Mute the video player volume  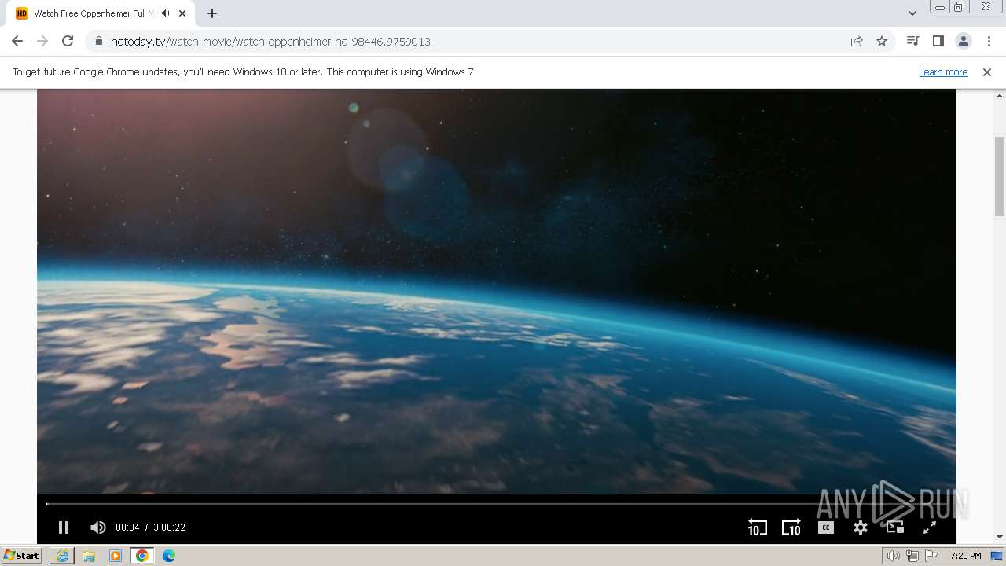97,527
